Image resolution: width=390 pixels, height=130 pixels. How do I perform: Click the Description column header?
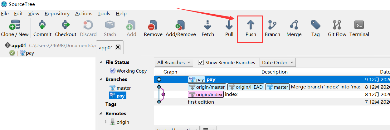[x=275, y=72]
